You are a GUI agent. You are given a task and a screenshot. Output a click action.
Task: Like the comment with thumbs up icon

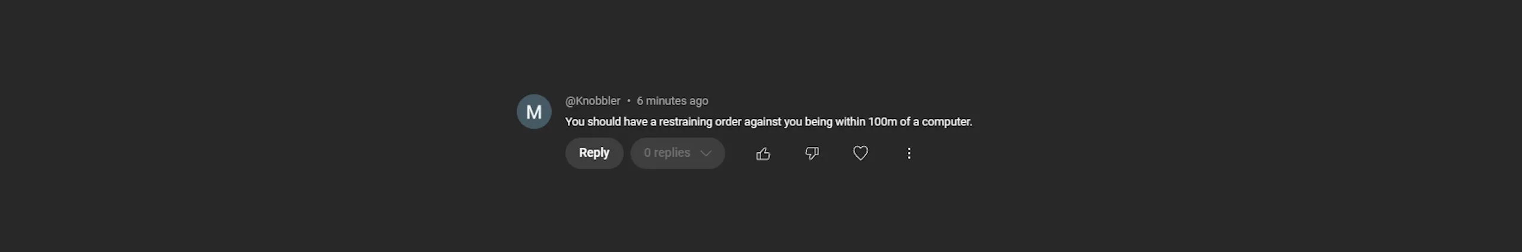[763, 154]
